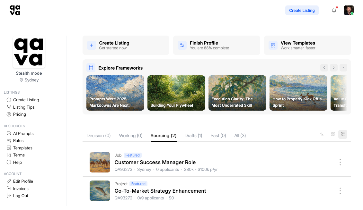Switch listings to grid view

click(x=333, y=135)
